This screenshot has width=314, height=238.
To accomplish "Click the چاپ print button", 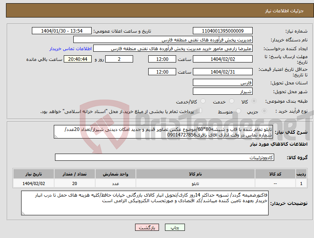I will [x=175, y=227].
